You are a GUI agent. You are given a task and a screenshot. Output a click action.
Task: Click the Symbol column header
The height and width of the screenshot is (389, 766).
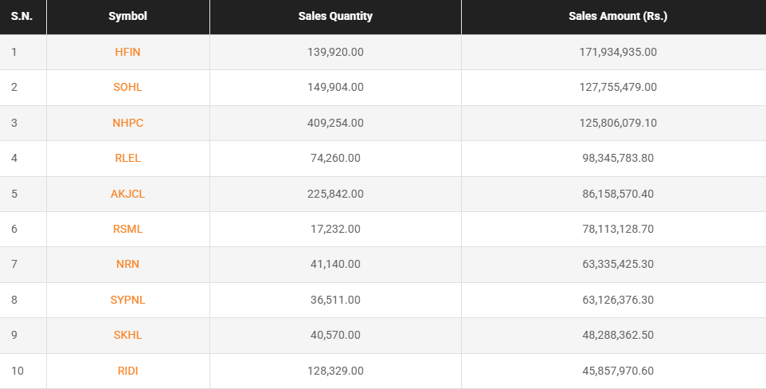pos(127,16)
